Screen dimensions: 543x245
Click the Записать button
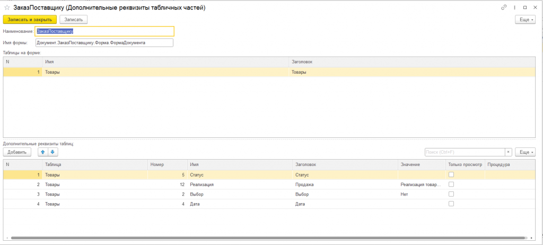pos(73,20)
